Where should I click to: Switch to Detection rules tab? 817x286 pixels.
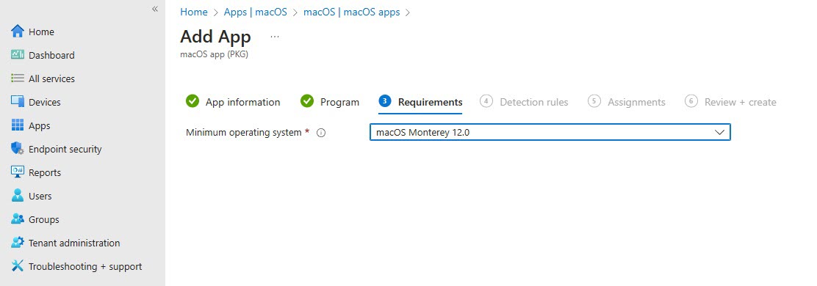[x=524, y=102]
